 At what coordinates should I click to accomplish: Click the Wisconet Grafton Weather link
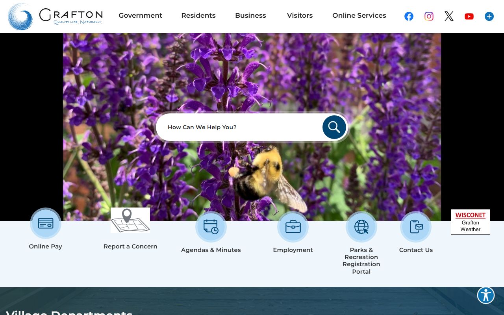tap(470, 222)
